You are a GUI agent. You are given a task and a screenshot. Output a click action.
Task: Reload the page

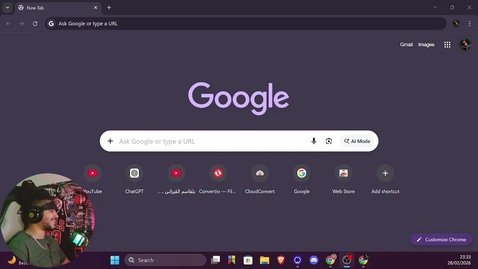[x=35, y=24]
